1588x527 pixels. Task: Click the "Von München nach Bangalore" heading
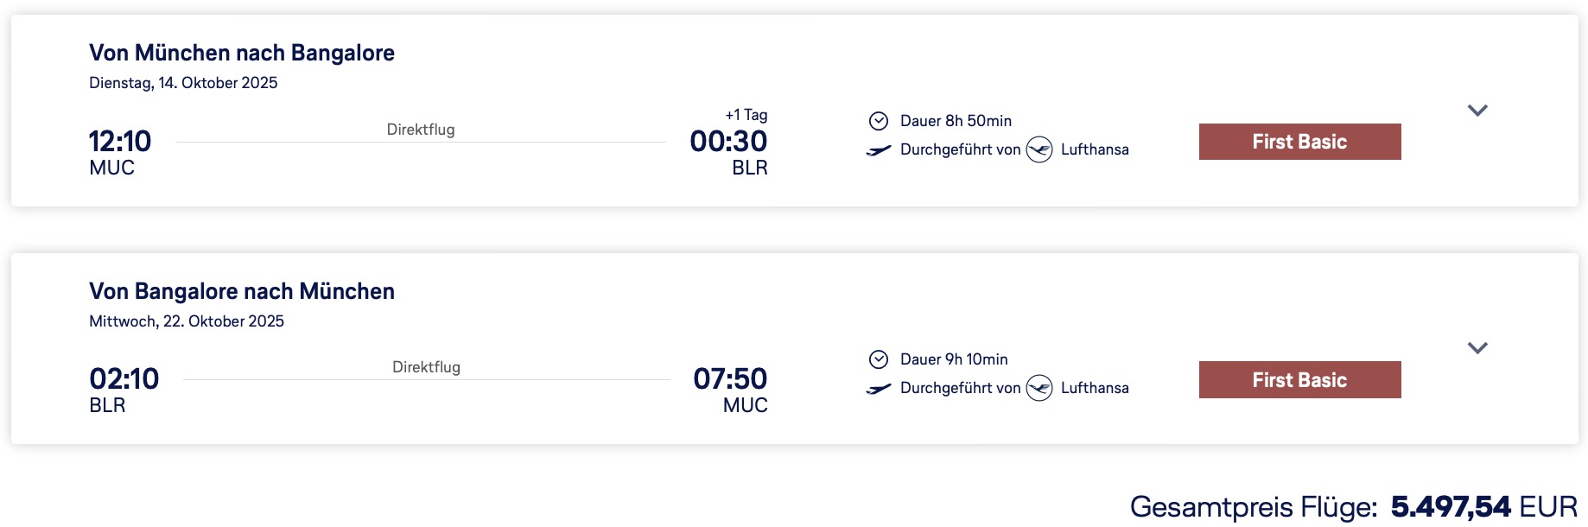coord(242,53)
